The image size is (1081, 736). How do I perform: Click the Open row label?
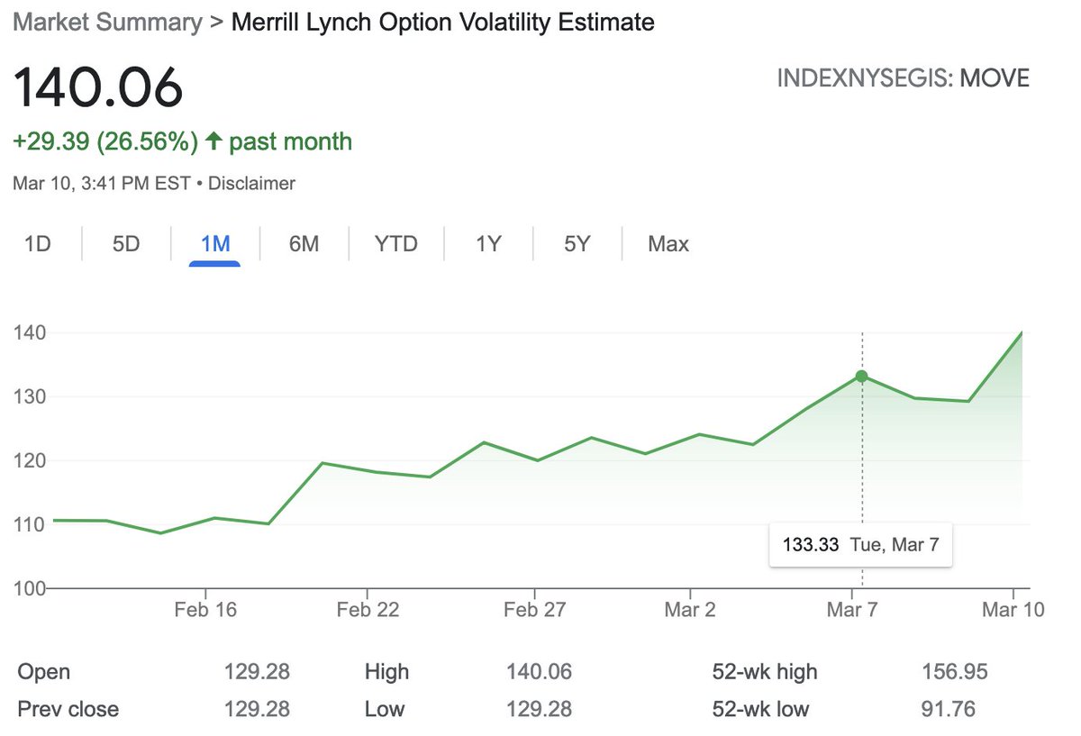pyautogui.click(x=44, y=673)
